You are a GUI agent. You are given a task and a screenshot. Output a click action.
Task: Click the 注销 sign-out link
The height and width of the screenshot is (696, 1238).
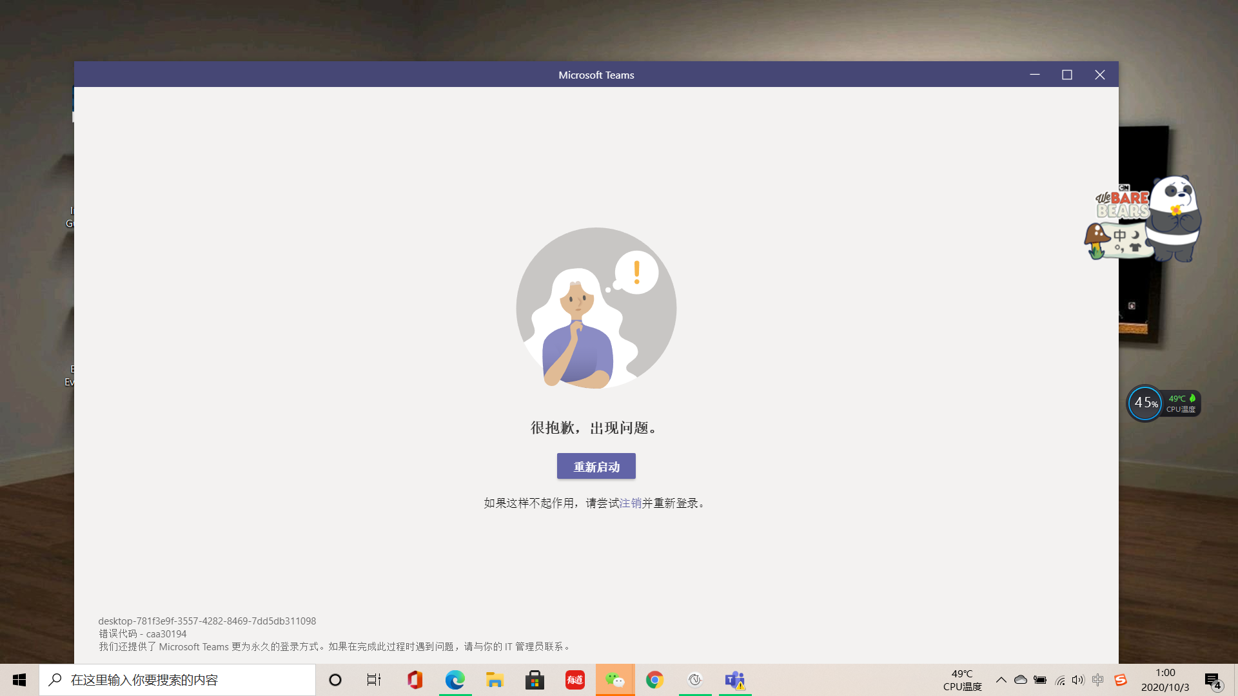tap(630, 503)
